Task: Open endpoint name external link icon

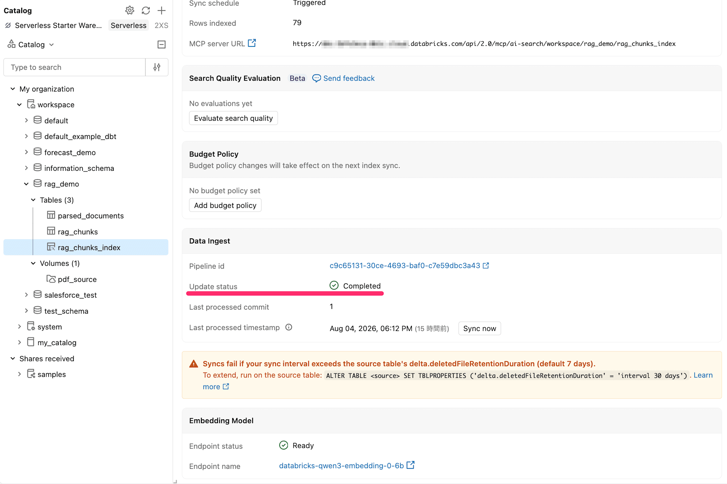Action: [x=410, y=465]
